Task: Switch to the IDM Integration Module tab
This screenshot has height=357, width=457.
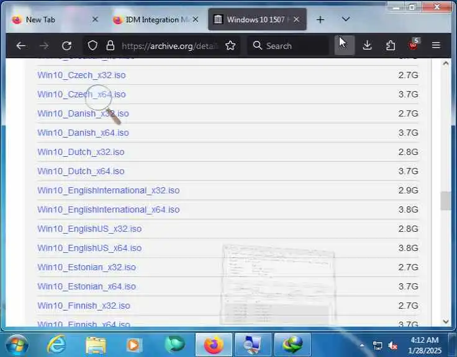Action: coord(156,19)
